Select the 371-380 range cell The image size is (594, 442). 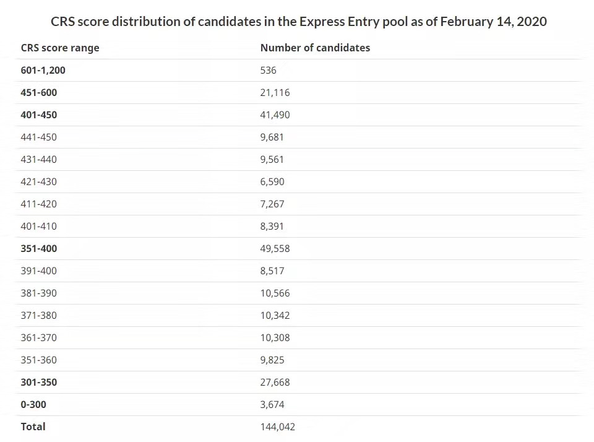38,315
